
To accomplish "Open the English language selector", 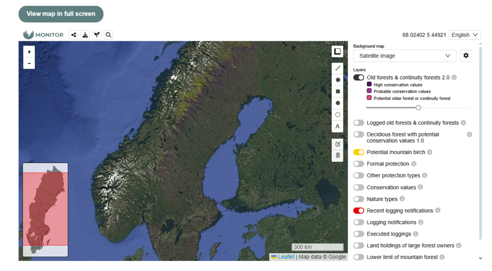I will point(465,35).
